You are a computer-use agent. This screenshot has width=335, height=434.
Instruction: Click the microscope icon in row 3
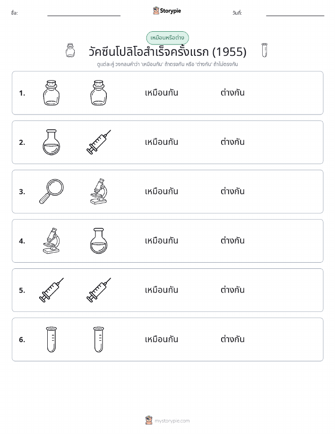[x=99, y=192]
